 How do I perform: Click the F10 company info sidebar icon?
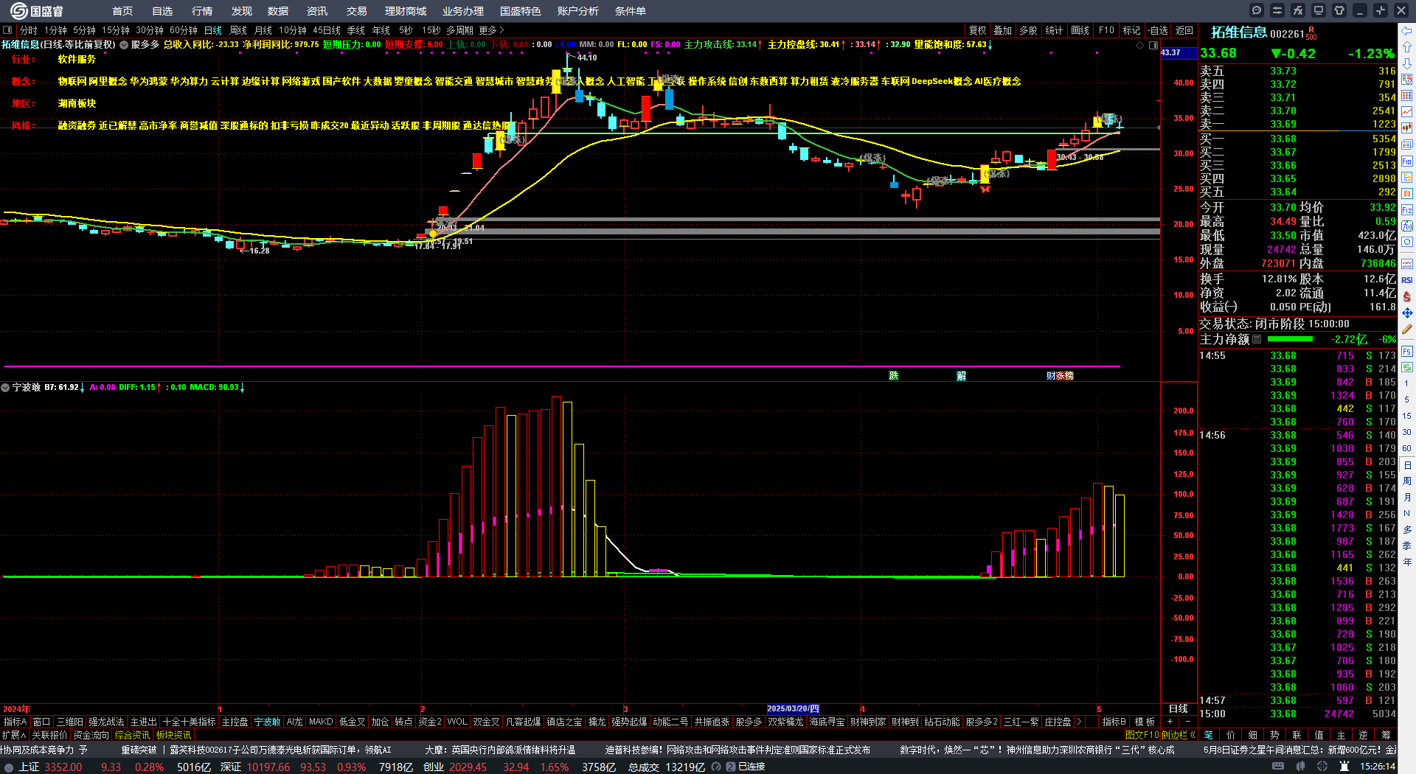(1407, 161)
